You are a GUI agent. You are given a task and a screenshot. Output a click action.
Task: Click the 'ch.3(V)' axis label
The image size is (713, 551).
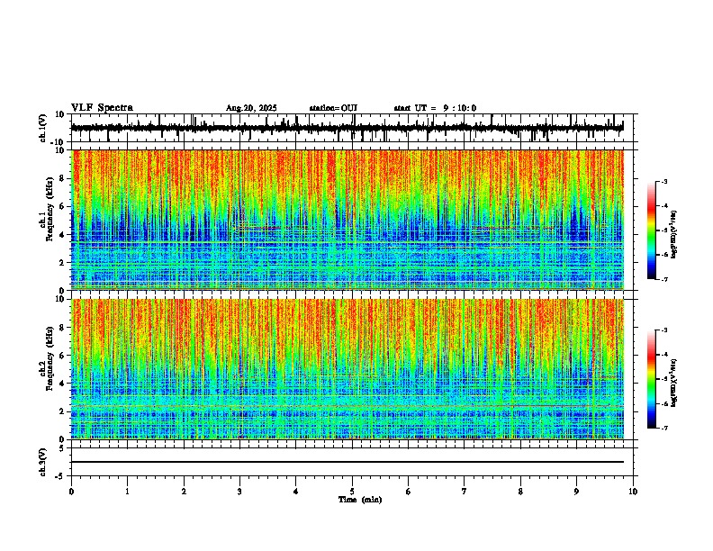click(43, 462)
